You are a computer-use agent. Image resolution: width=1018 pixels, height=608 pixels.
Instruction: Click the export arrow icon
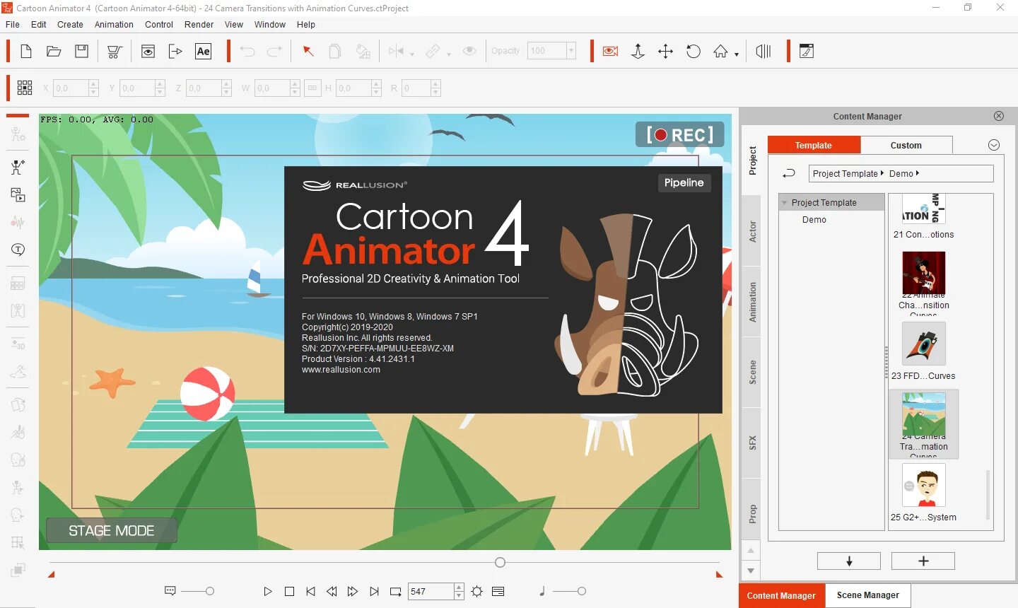(175, 51)
